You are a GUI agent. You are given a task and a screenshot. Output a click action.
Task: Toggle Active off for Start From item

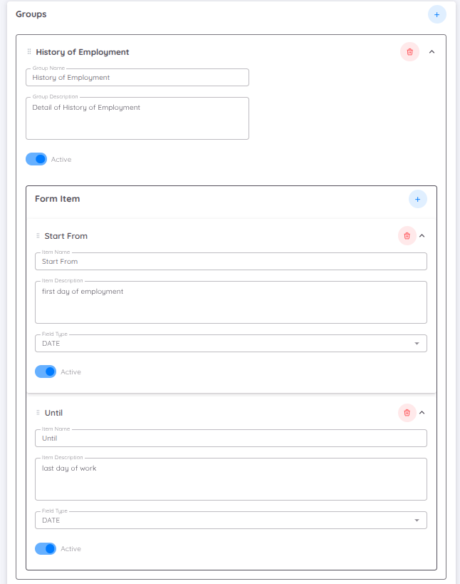(46, 372)
